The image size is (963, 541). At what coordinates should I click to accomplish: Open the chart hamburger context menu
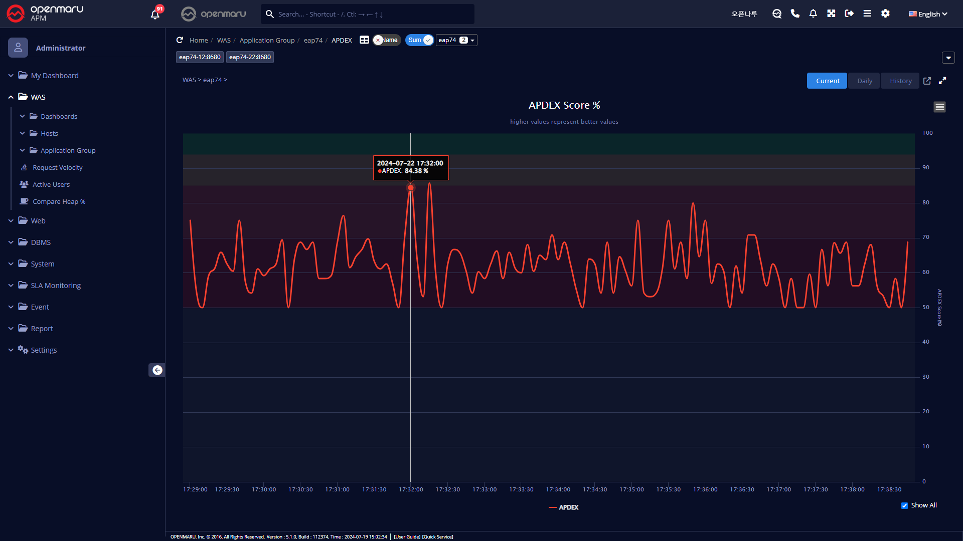click(x=939, y=107)
